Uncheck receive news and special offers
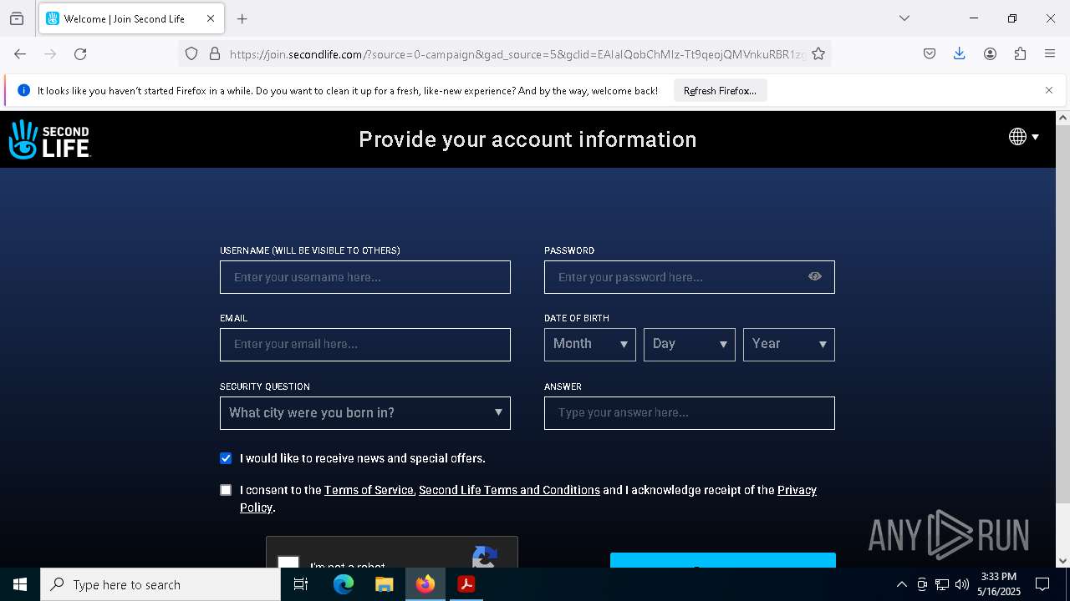 (226, 458)
